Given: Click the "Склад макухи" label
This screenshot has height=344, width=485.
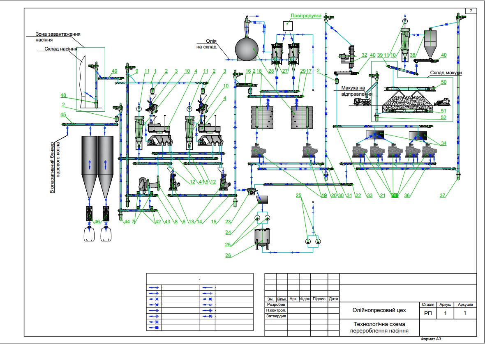Looking at the screenshot, I should pos(446,73).
